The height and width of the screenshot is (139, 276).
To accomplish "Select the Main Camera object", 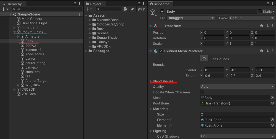I will pyautogui.click(x=32, y=19).
